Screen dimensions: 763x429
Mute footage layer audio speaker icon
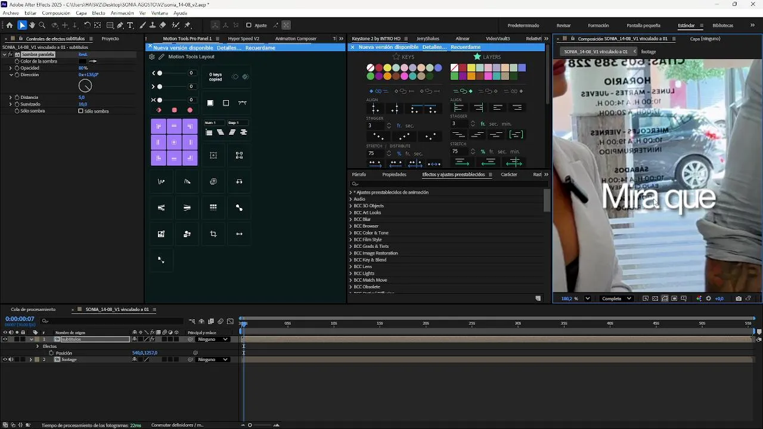click(x=11, y=359)
